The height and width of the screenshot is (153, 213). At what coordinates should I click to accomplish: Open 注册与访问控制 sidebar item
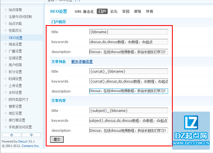(20, 17)
